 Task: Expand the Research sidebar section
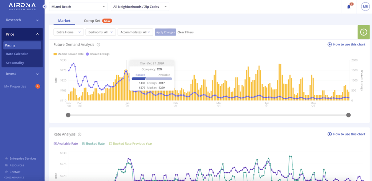coord(22,20)
